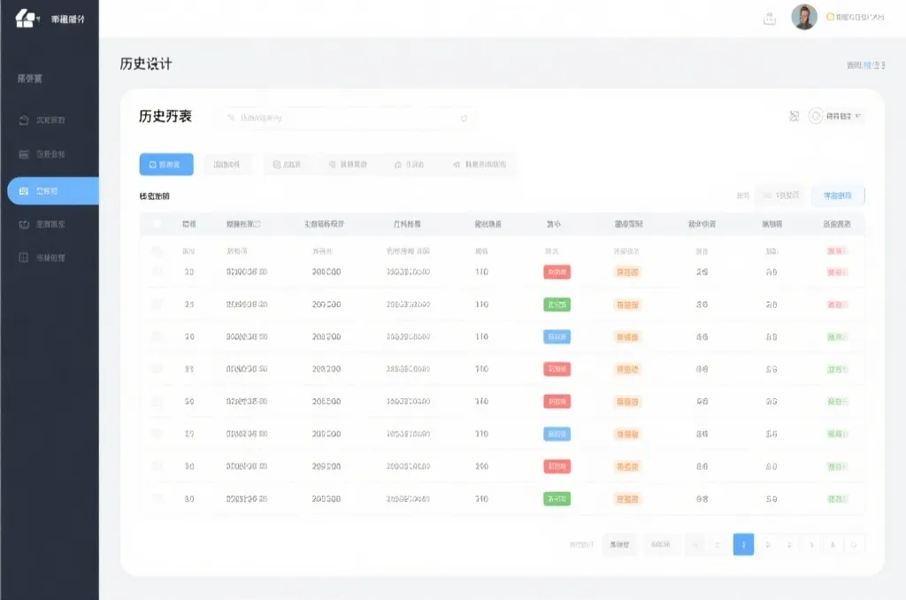The width and height of the screenshot is (906, 600).
Task: Open the page-size dropdown in the pagination bar
Action: tap(619, 545)
